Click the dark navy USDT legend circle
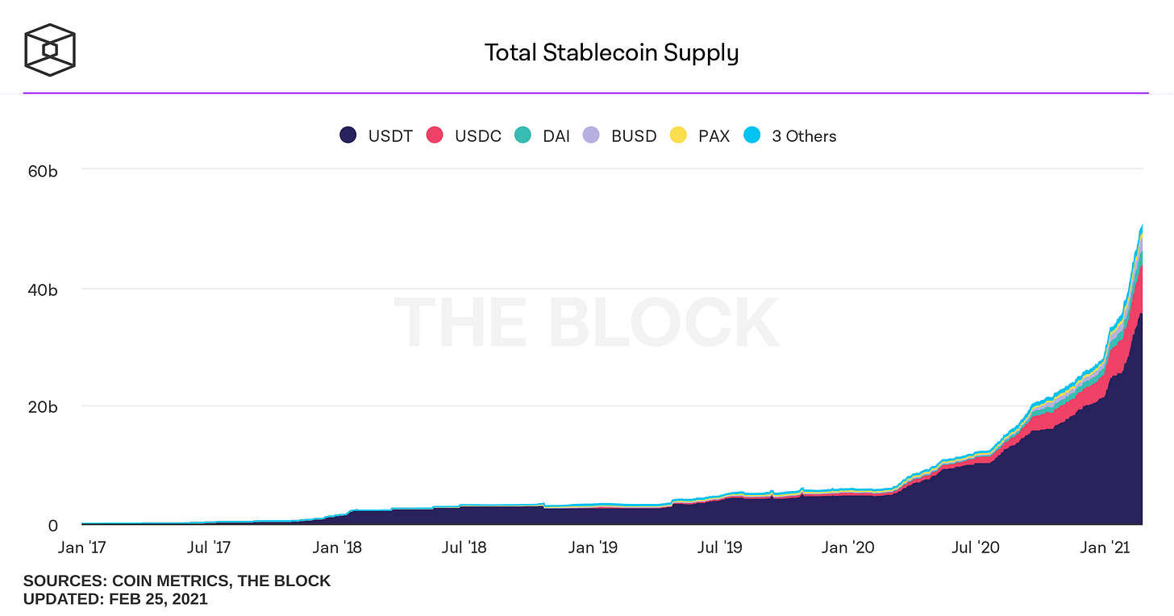The height and width of the screenshot is (616, 1174). pos(348,135)
